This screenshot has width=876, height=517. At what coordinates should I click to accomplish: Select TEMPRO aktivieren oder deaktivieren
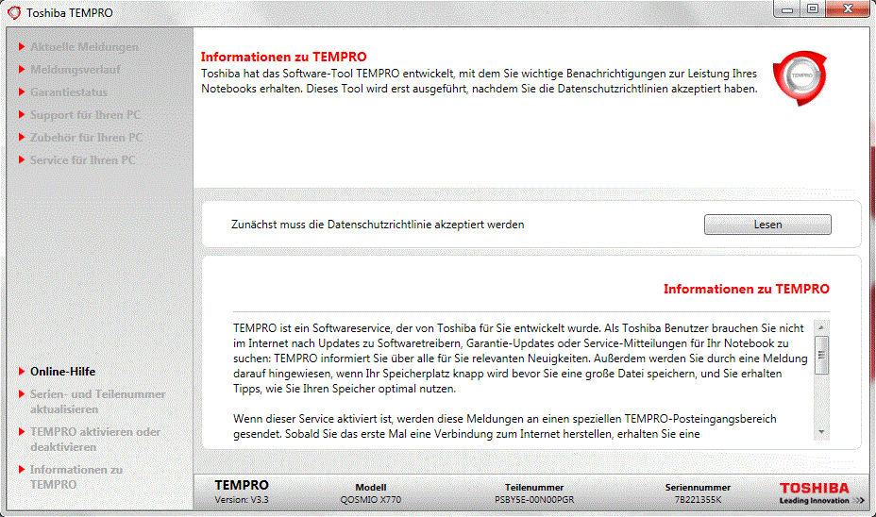[95, 440]
